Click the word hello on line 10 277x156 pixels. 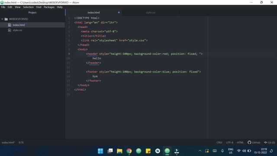pos(97,58)
